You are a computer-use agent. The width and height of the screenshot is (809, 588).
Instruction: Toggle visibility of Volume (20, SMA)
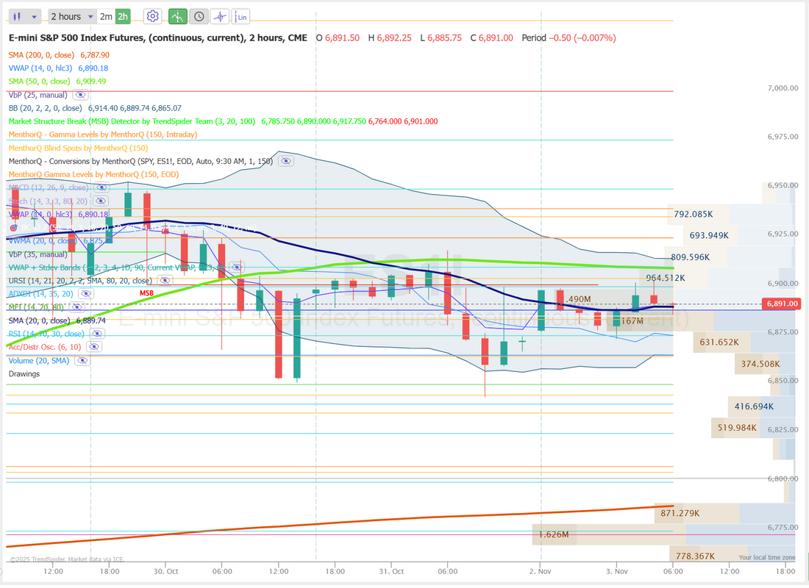(x=82, y=360)
